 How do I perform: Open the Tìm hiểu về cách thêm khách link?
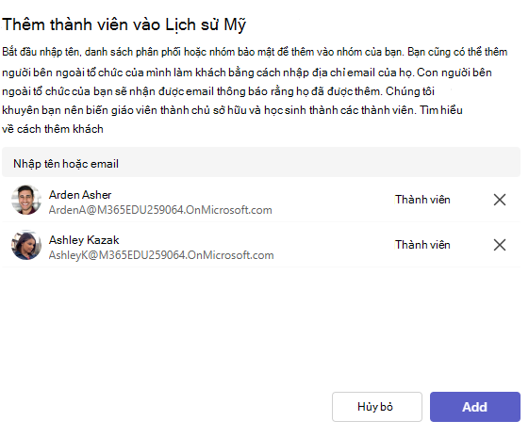pos(441,110)
